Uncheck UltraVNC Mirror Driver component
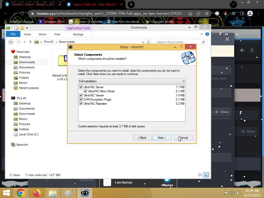 (x=85, y=91)
